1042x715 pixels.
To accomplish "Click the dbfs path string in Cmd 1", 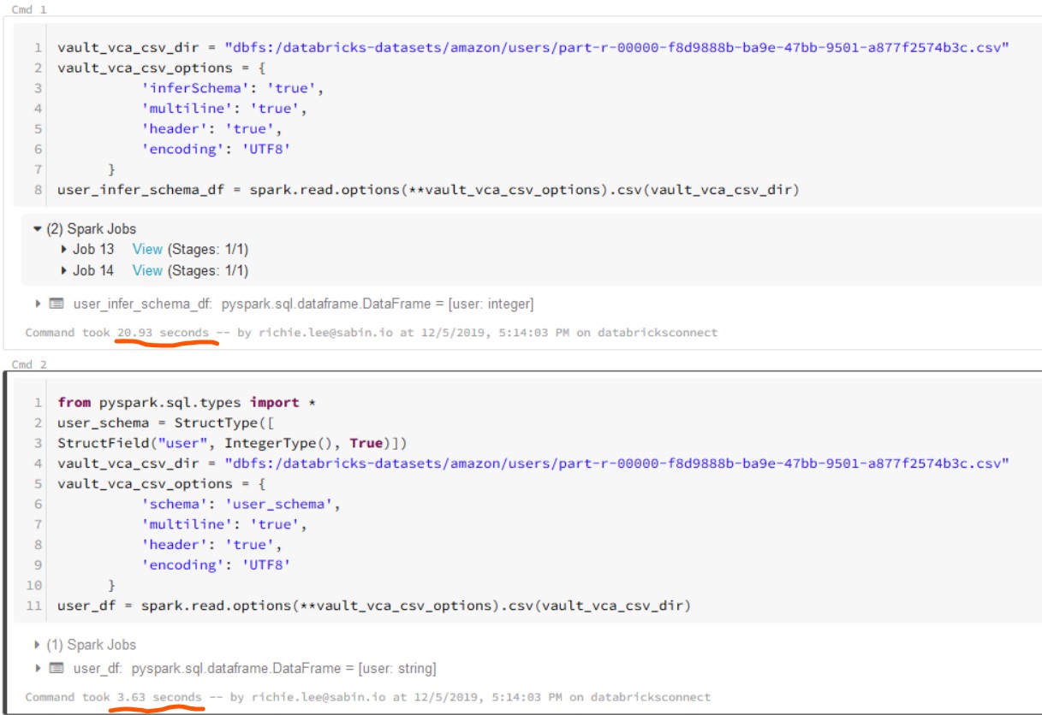I will (x=617, y=47).
